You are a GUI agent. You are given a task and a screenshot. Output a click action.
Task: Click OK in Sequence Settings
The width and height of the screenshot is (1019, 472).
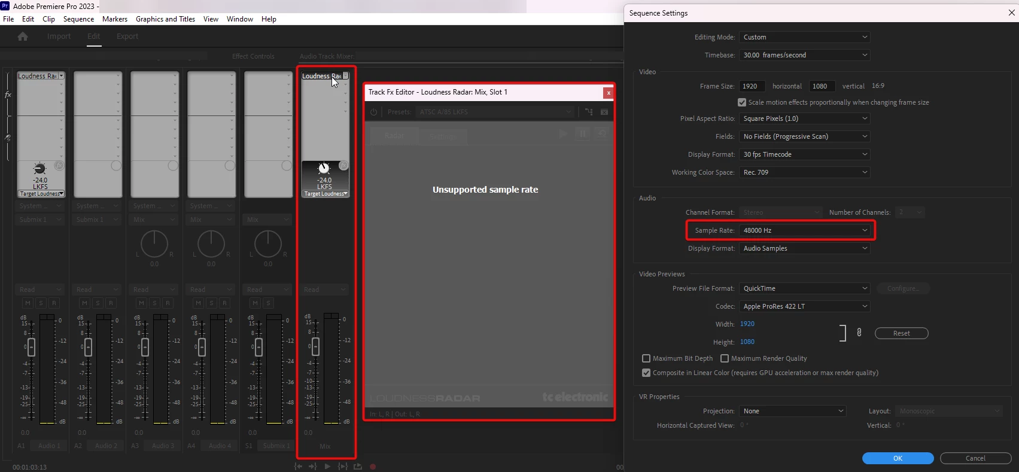(x=898, y=458)
